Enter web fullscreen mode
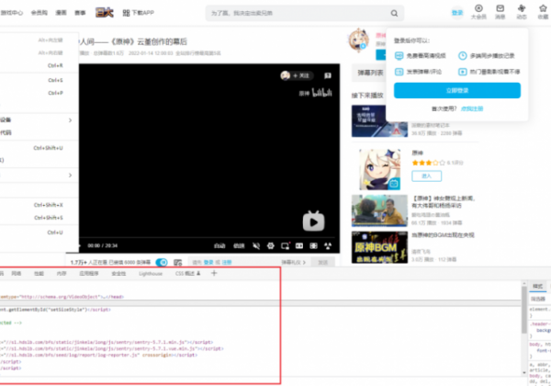The image size is (551, 386). click(x=313, y=245)
